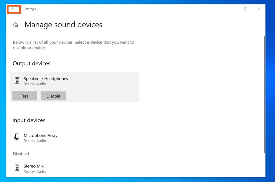The height and width of the screenshot is (182, 275).
Task: Disable the Speakers / Headphones device
Action: point(53,96)
